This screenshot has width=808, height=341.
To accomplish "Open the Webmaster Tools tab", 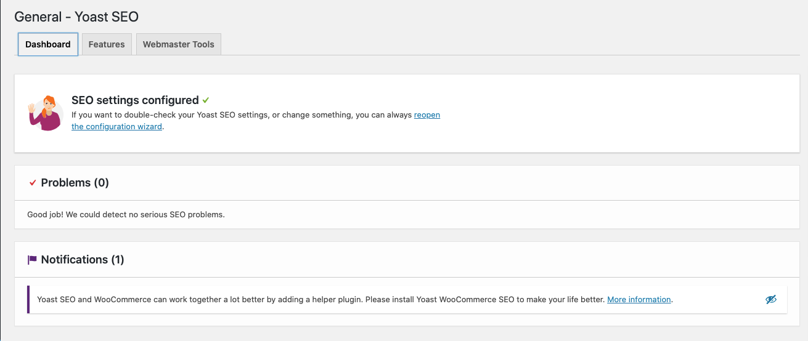I will pyautogui.click(x=179, y=44).
